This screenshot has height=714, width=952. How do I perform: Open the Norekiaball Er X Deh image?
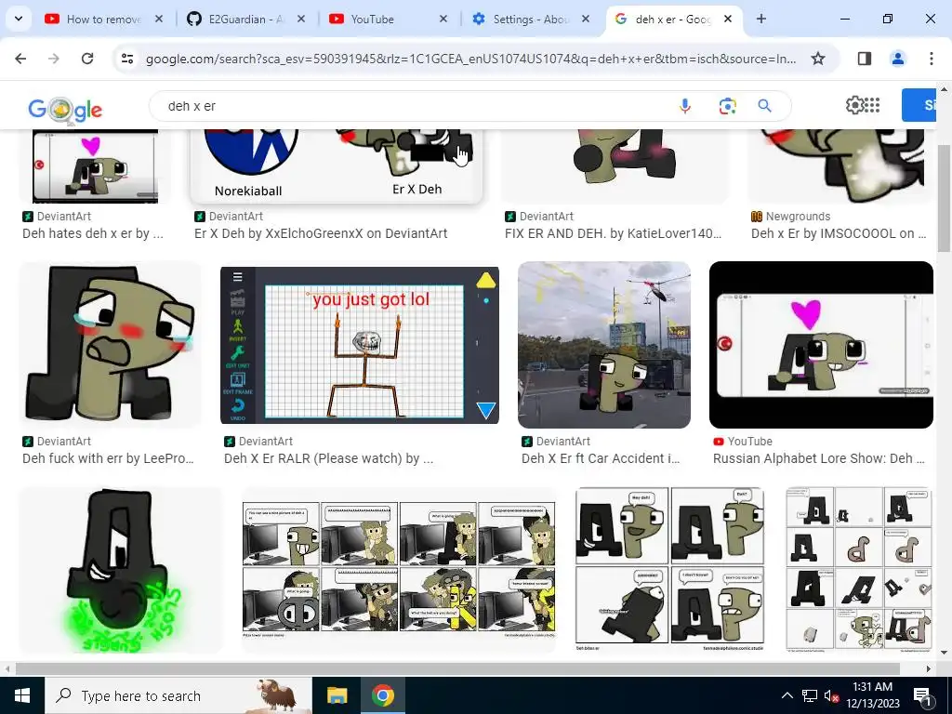pyautogui.click(x=337, y=165)
